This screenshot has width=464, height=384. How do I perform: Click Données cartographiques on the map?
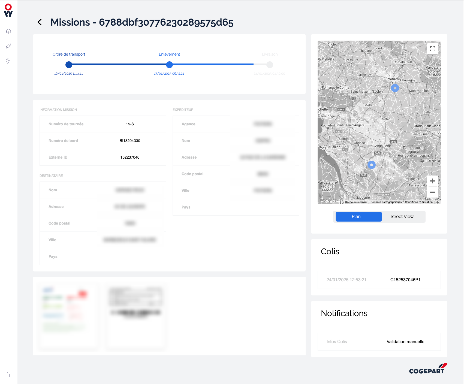(x=386, y=202)
